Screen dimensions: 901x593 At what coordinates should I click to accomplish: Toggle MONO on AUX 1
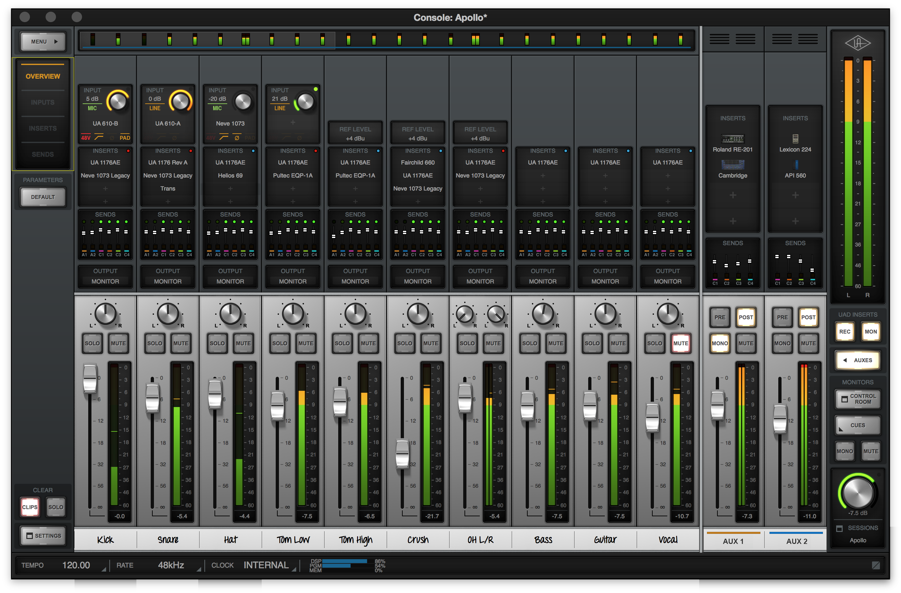coord(719,343)
